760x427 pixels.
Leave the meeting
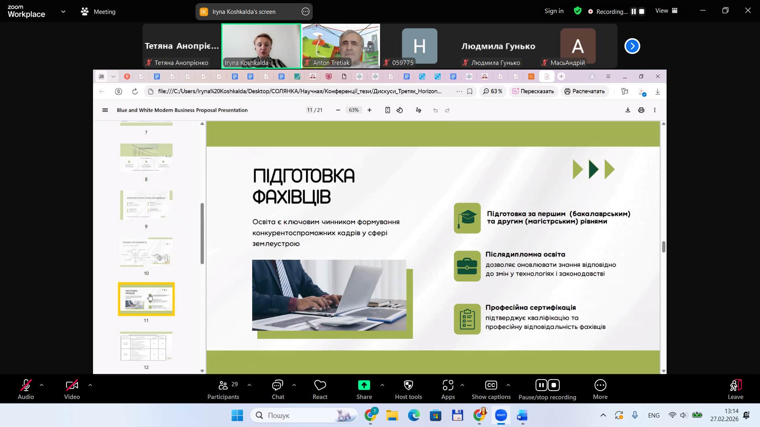point(735,385)
